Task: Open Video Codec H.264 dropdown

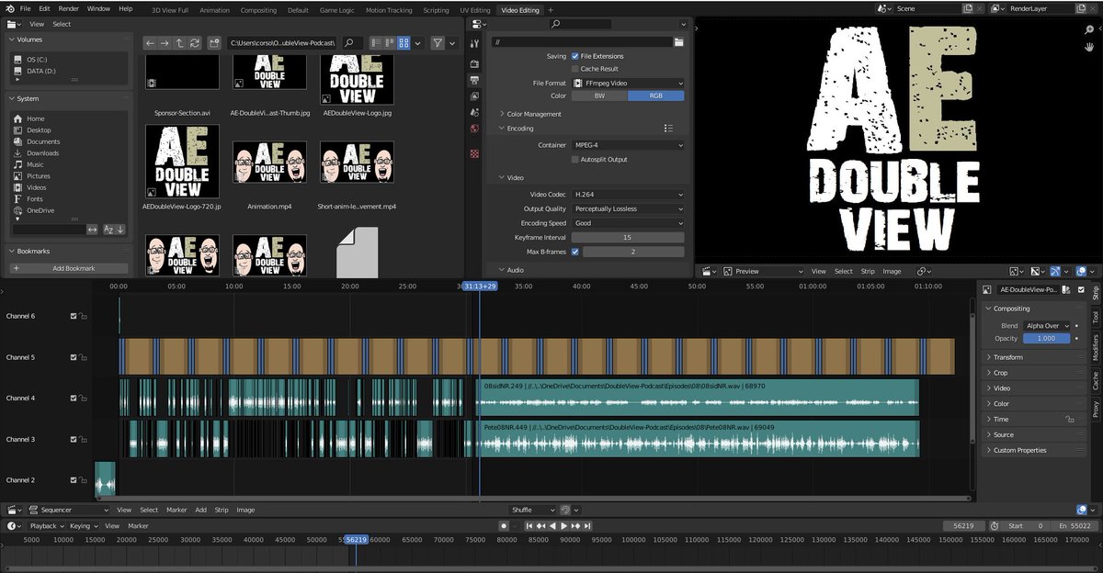Action: tap(628, 195)
